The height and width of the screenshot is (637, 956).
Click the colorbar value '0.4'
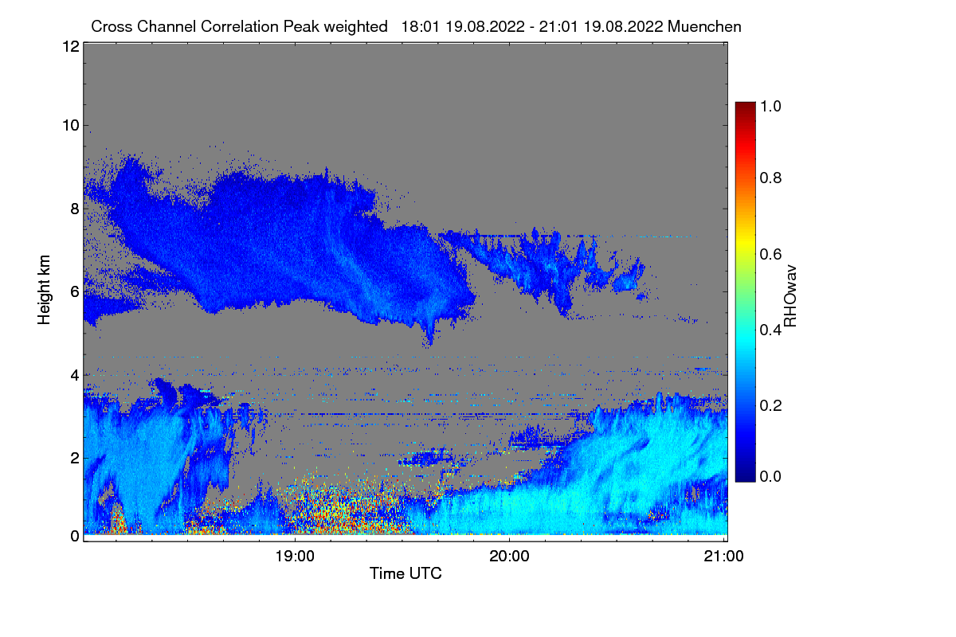tap(772, 329)
